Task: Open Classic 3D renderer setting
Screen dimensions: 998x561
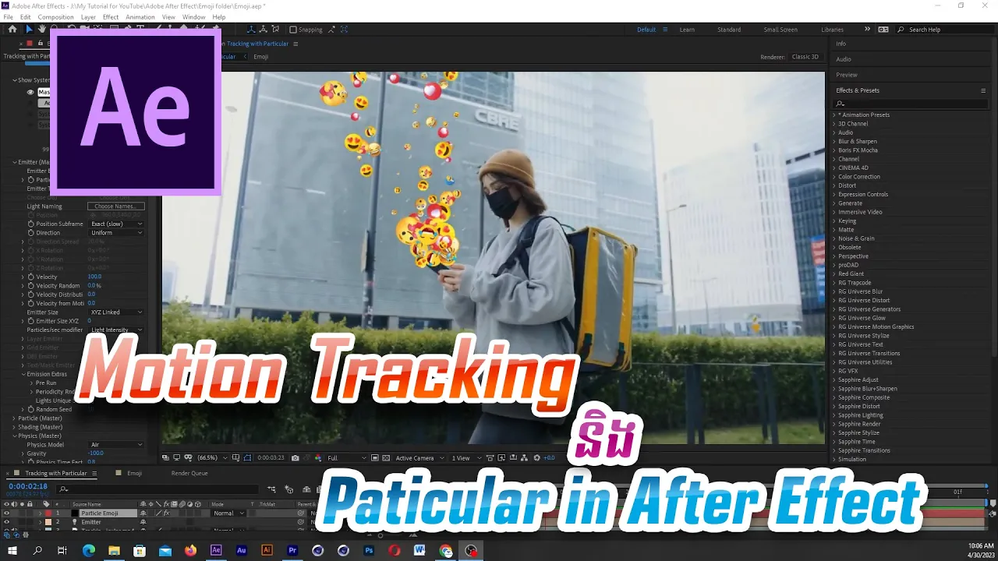Action: pos(805,57)
